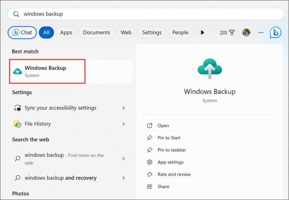The image size is (289, 200).
Task: Click Open in the preview pane
Action: tap(163, 126)
